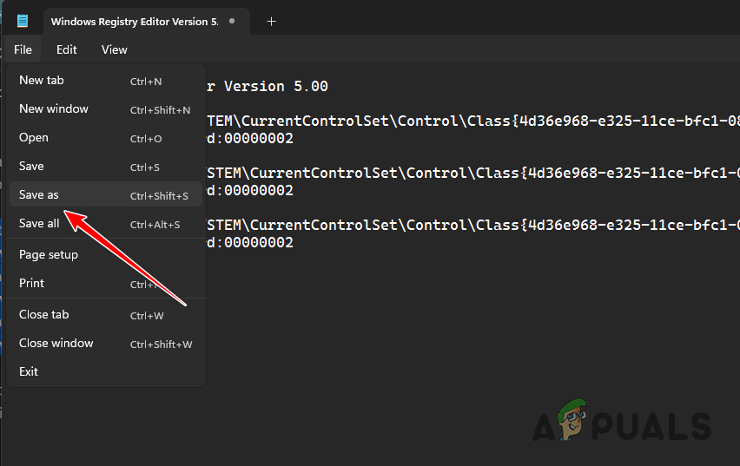Choose Save all menu entry

coord(106,224)
